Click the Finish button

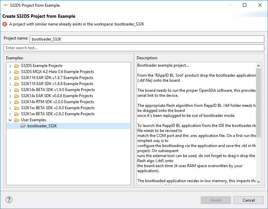[x=216, y=200]
